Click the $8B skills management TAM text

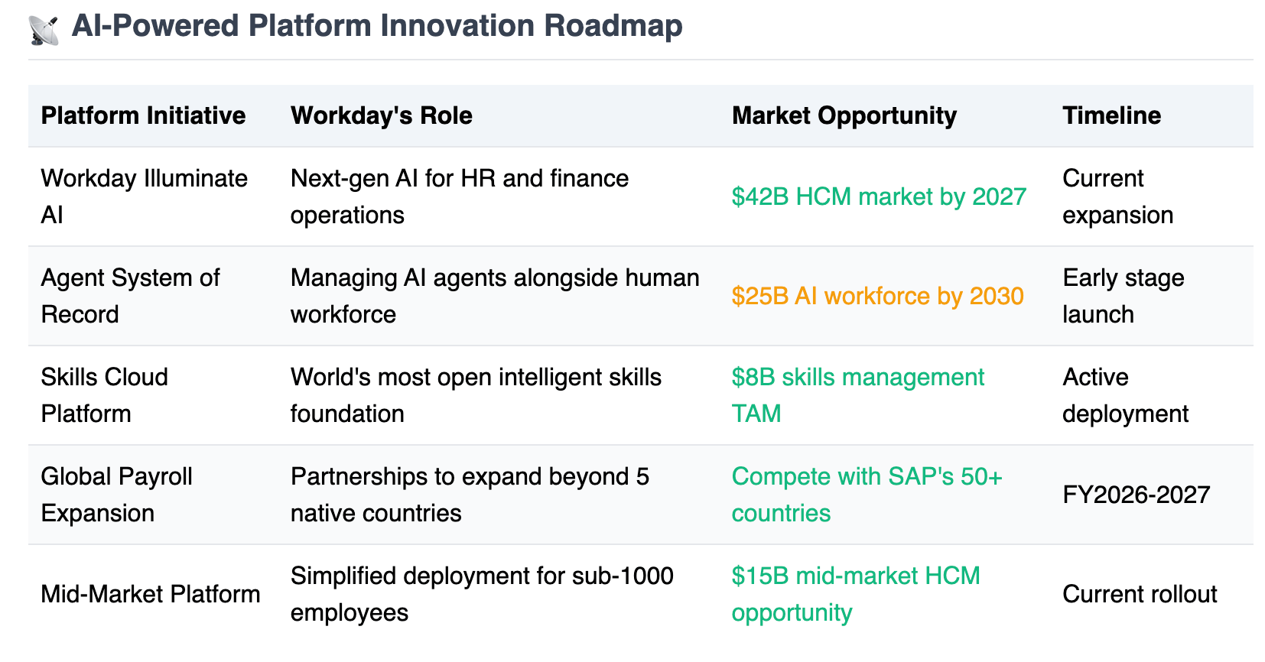tap(858, 395)
